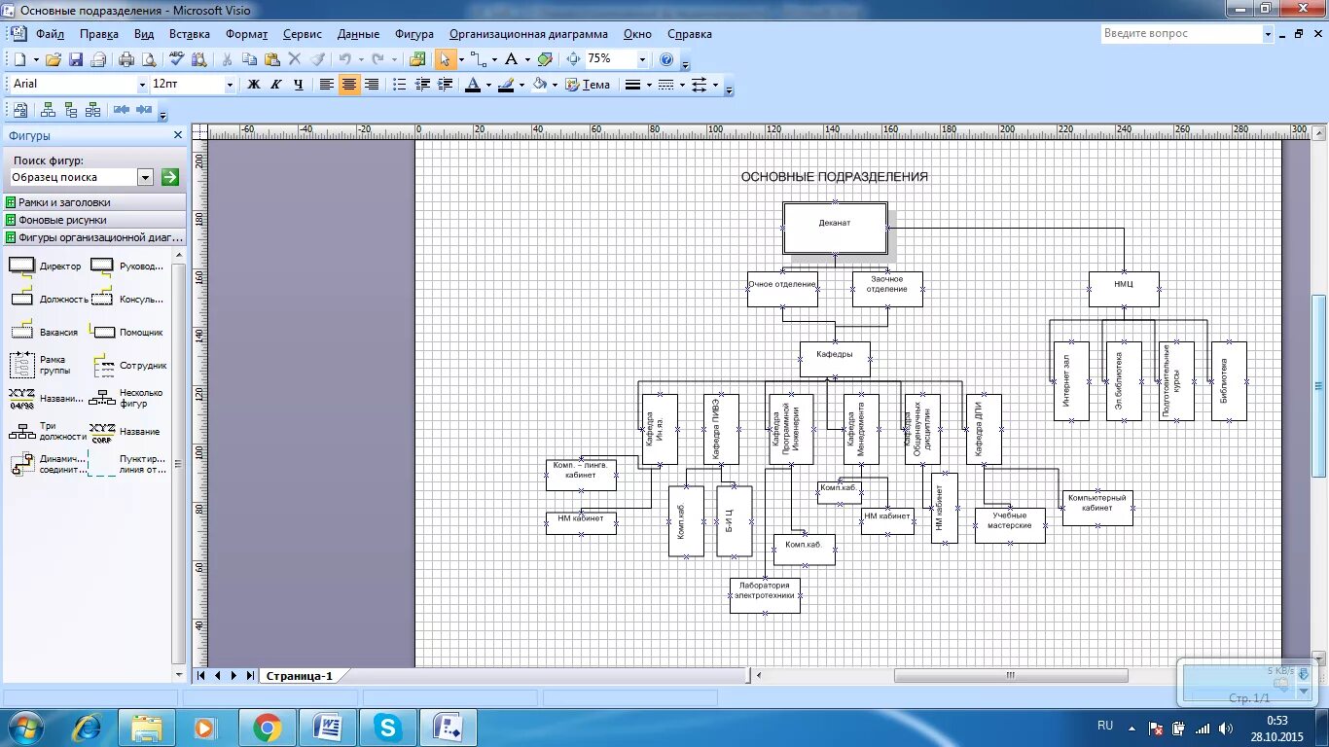Pick the Сотрудник stencil shape
Screen dimensions: 1329x747
coord(129,366)
